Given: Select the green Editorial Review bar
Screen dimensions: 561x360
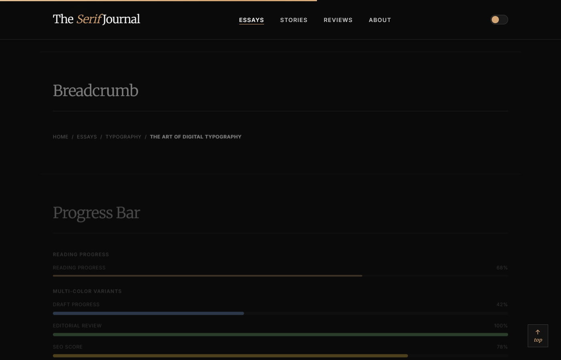Looking at the screenshot, I should [x=280, y=334].
